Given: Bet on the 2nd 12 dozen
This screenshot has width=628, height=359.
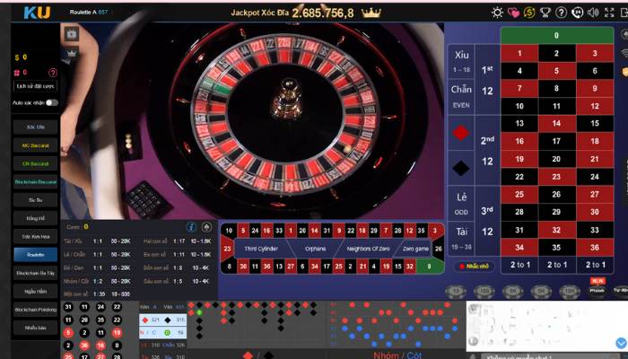Looking at the screenshot, I should (x=487, y=150).
